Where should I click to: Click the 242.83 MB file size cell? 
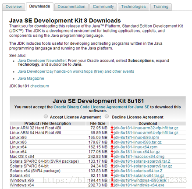(x=98, y=157)
